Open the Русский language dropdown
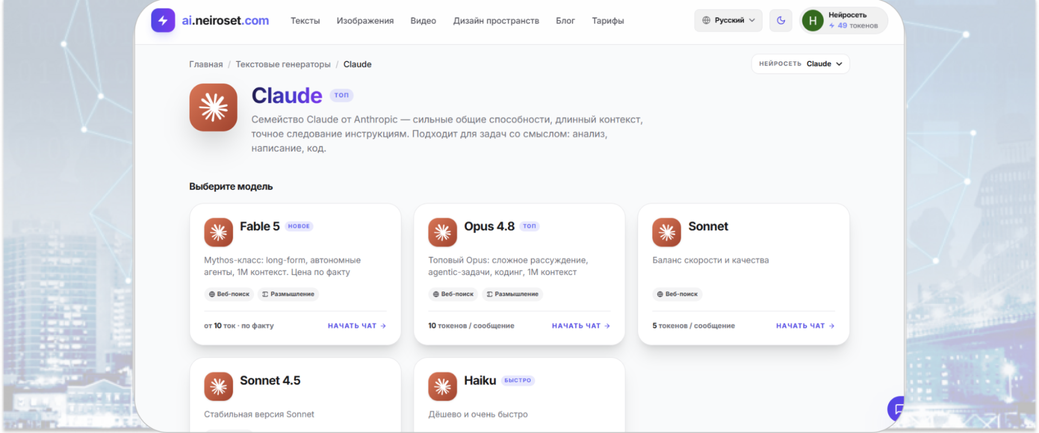This screenshot has height=433, width=1039. coord(728,20)
